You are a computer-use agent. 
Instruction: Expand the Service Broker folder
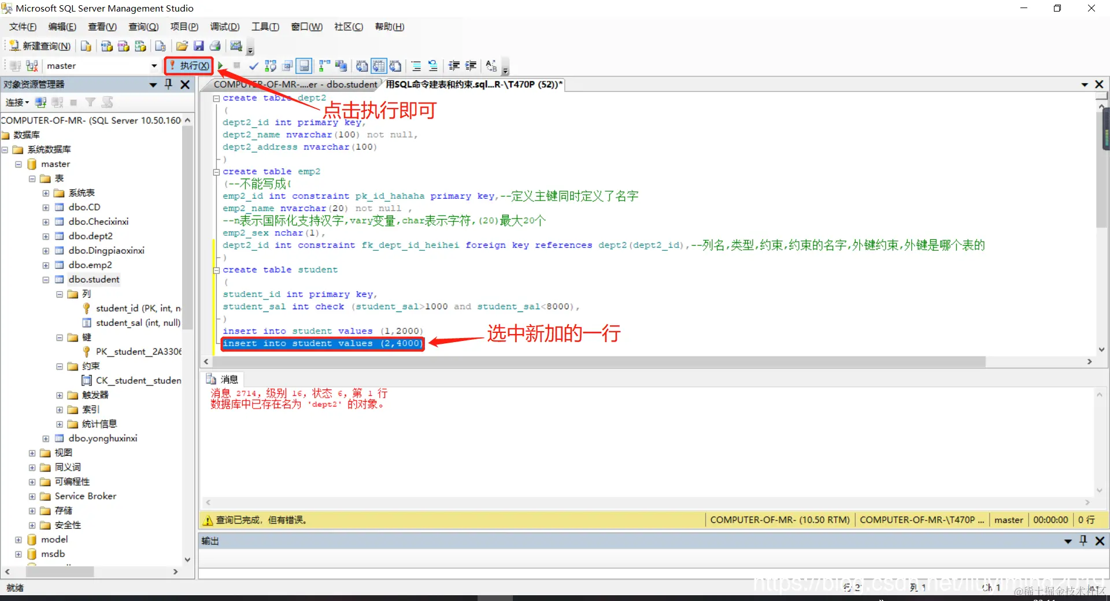(x=32, y=496)
